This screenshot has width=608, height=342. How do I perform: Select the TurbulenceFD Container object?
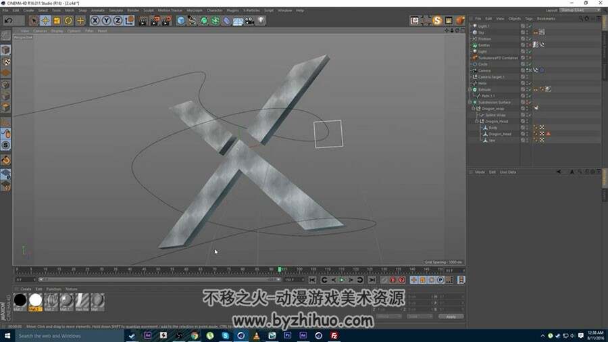498,57
